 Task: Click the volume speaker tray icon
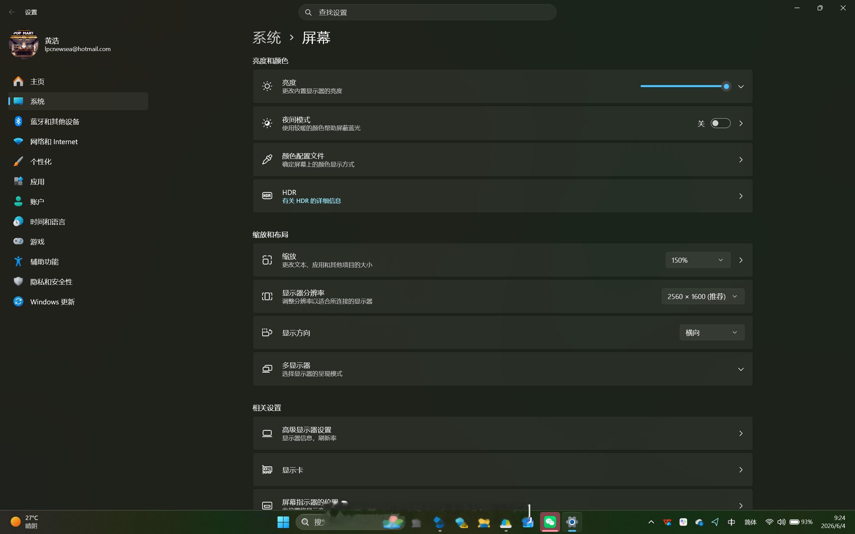pyautogui.click(x=781, y=522)
